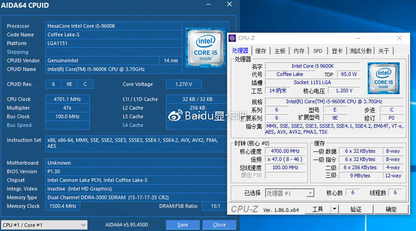Click the 工艺 value 14 纳米 in CPU-Z

click(x=278, y=91)
